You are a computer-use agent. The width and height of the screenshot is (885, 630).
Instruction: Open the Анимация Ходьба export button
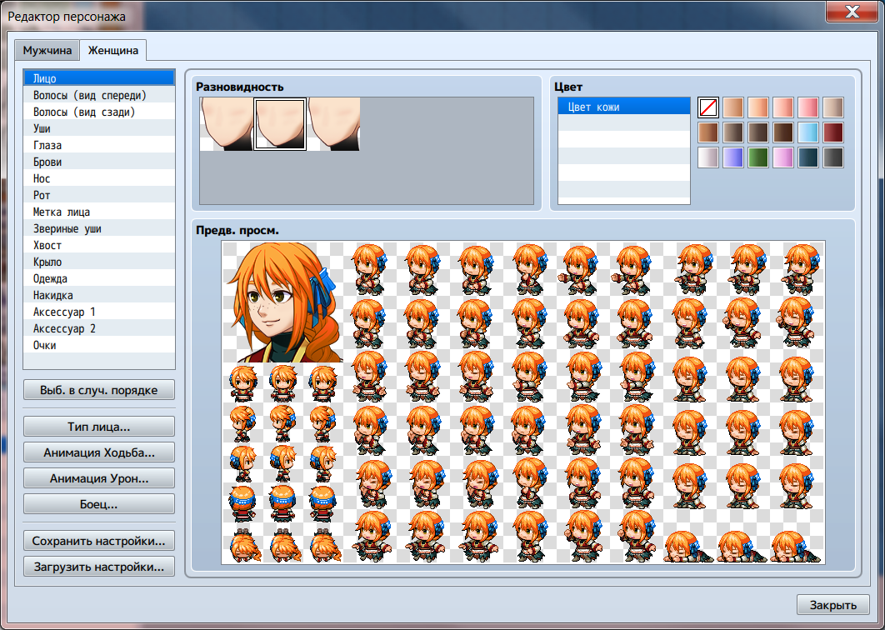99,452
